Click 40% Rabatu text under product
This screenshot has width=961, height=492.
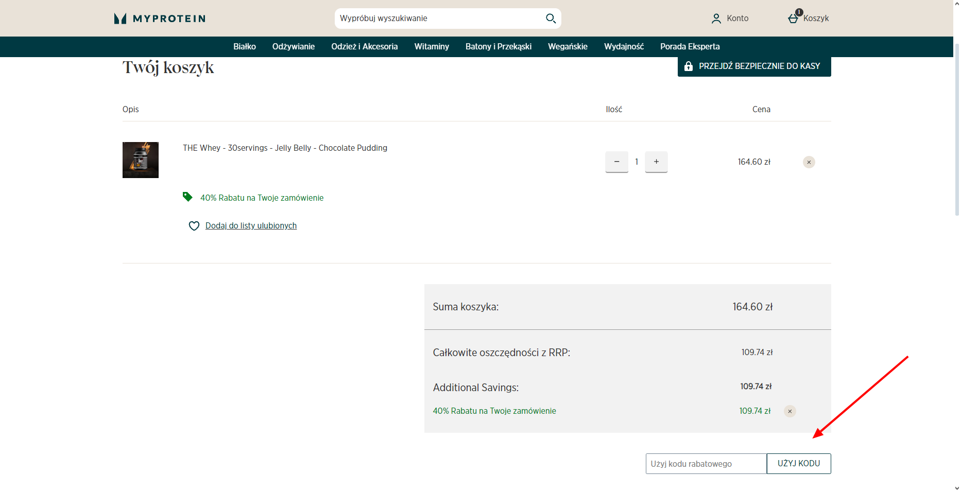[262, 198]
